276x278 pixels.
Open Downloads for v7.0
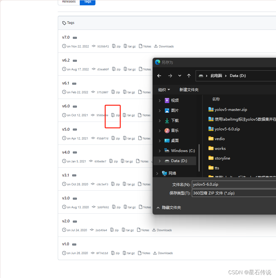click(164, 46)
